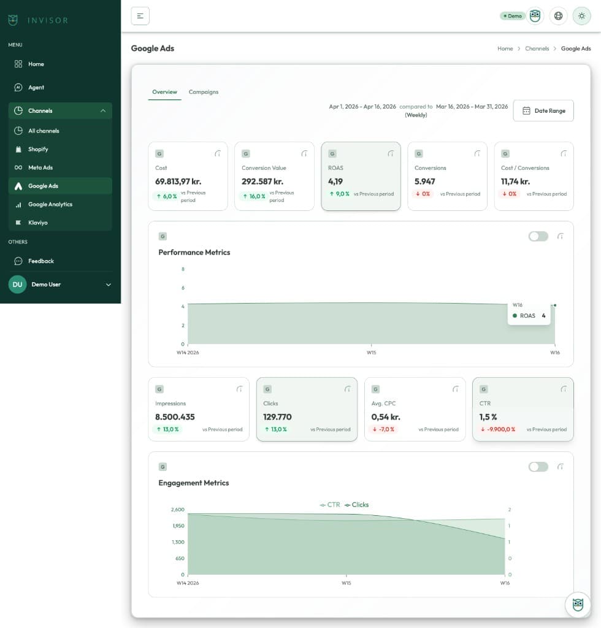Click info icon on Conversions card
This screenshot has height=628, width=601.
coord(477,153)
